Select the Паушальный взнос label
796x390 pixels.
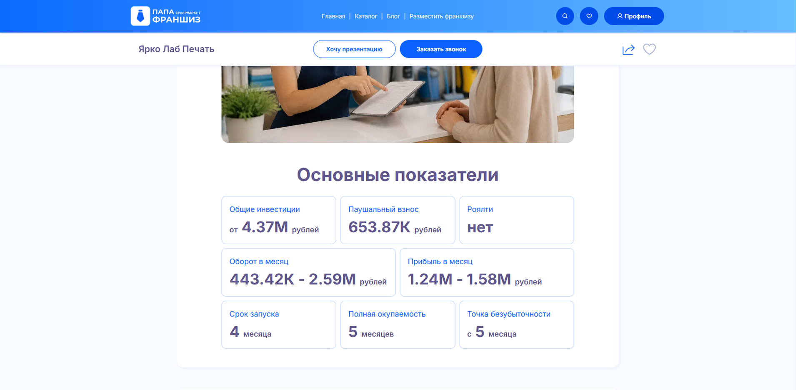383,209
